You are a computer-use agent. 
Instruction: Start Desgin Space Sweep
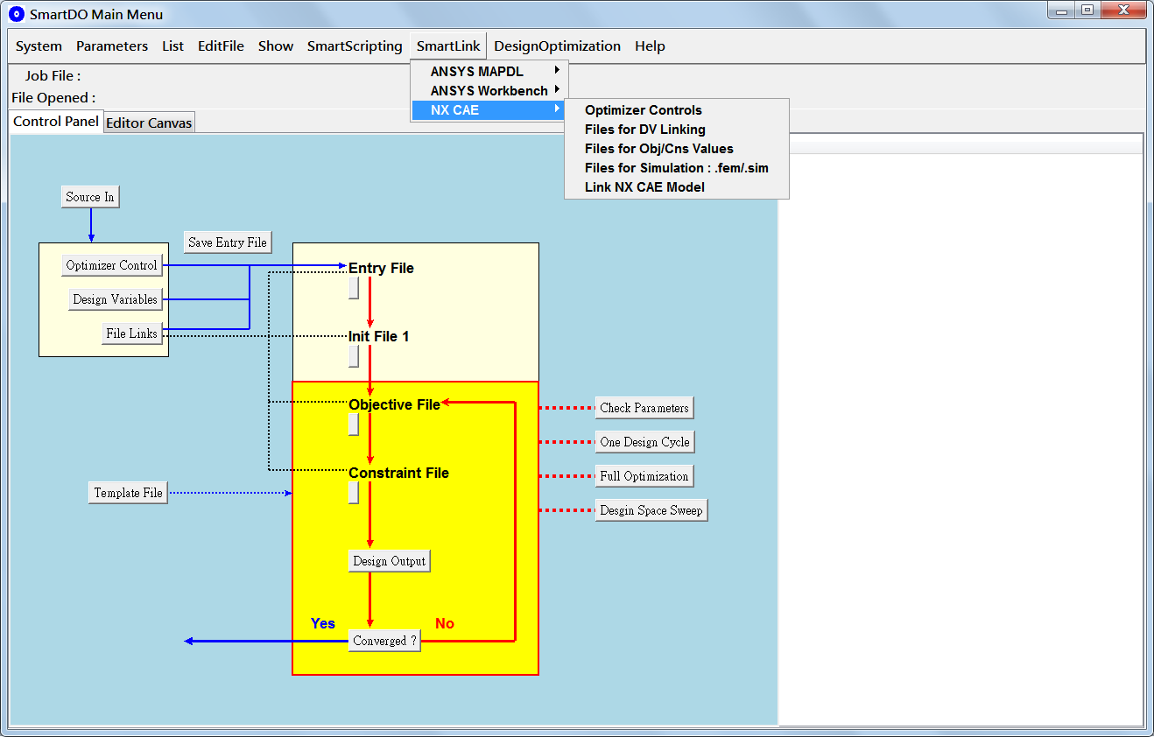651,510
